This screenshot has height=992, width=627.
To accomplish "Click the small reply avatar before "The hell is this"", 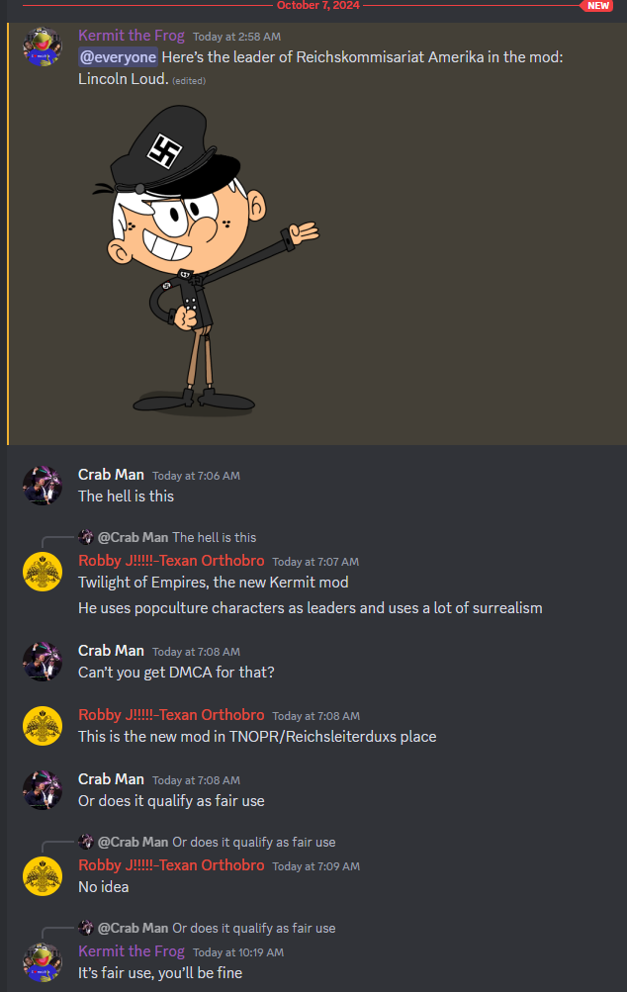I will tap(86, 537).
